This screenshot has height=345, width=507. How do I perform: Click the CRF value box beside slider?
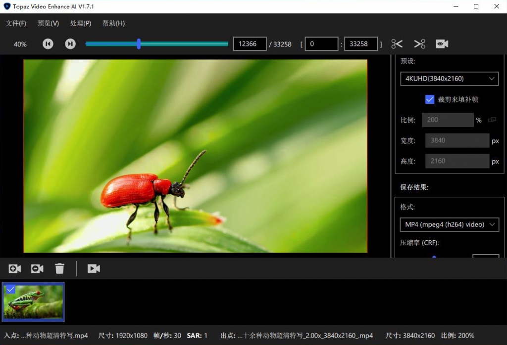(x=486, y=256)
